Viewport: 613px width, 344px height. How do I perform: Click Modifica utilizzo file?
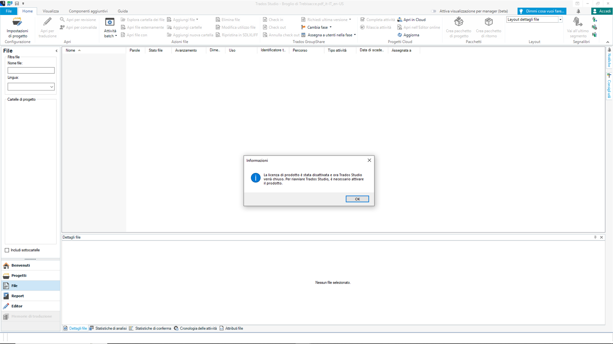[235, 27]
